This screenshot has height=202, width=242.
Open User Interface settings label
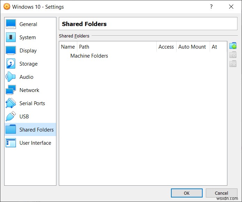[x=36, y=143]
